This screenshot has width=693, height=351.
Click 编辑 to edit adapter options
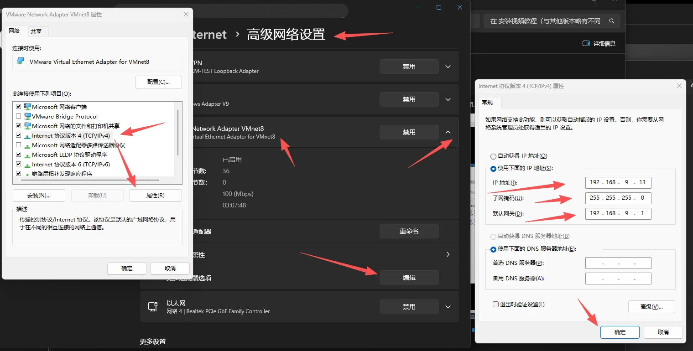pos(408,277)
